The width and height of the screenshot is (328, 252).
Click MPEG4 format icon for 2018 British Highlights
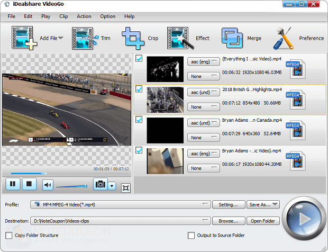pos(296,100)
